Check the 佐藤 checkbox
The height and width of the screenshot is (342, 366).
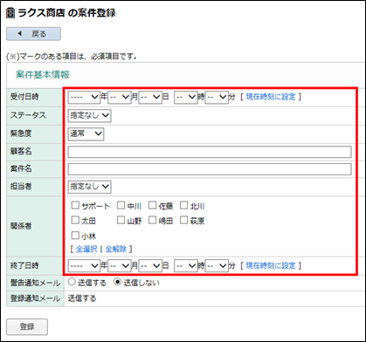(152, 206)
